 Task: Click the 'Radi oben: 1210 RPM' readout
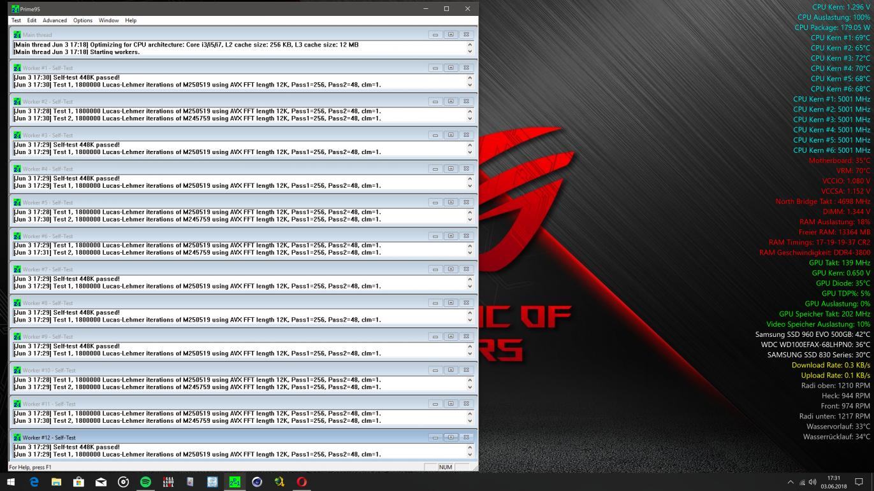point(836,385)
